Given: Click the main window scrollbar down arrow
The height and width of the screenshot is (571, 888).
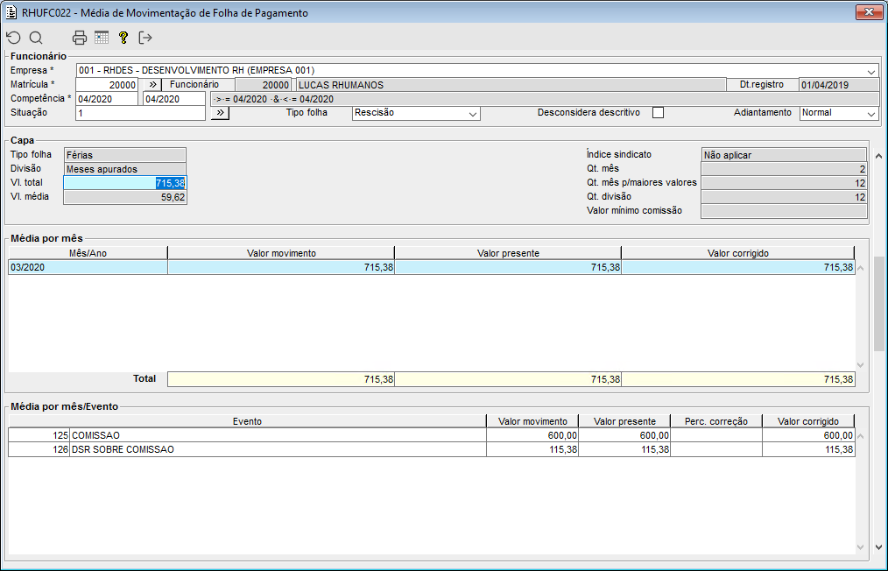Looking at the screenshot, I should pos(878,547).
